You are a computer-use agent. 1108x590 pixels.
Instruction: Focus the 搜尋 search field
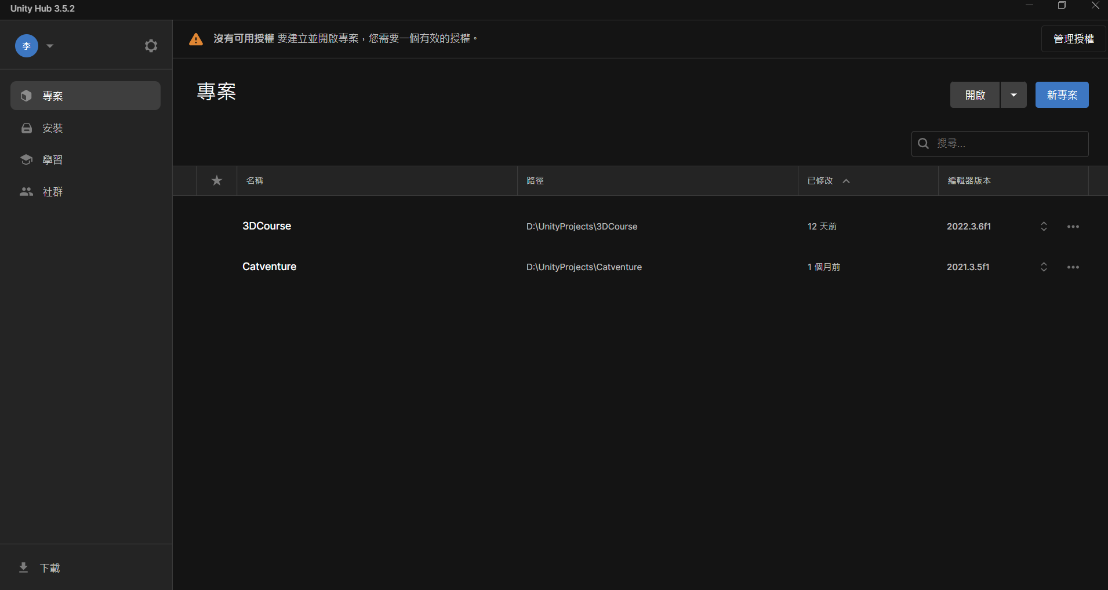point(1000,144)
